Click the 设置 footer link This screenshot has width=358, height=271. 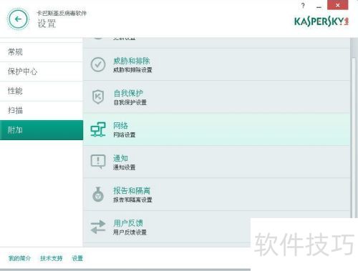(x=77, y=258)
